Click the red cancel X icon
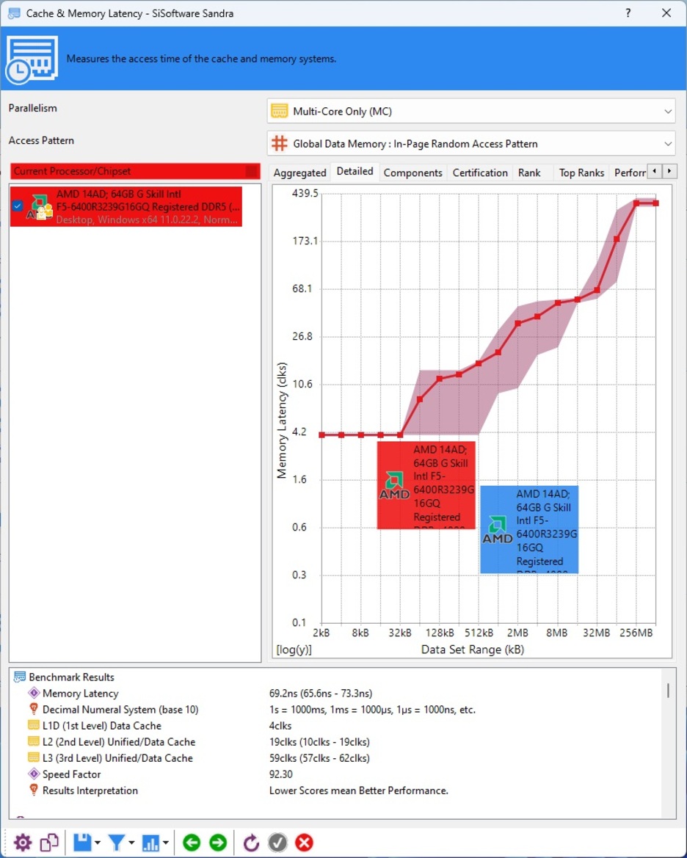Image resolution: width=687 pixels, height=858 pixels. pos(305,842)
